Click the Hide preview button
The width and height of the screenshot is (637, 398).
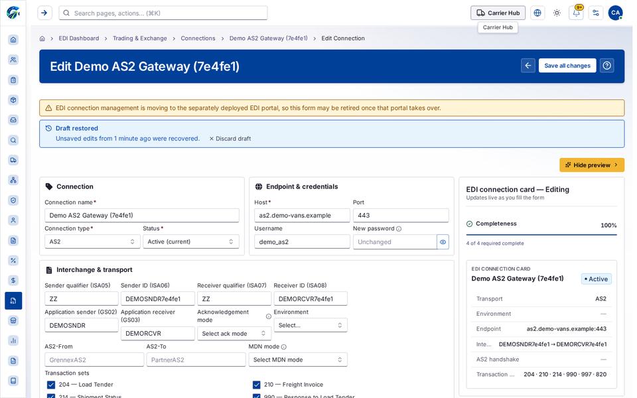point(591,165)
